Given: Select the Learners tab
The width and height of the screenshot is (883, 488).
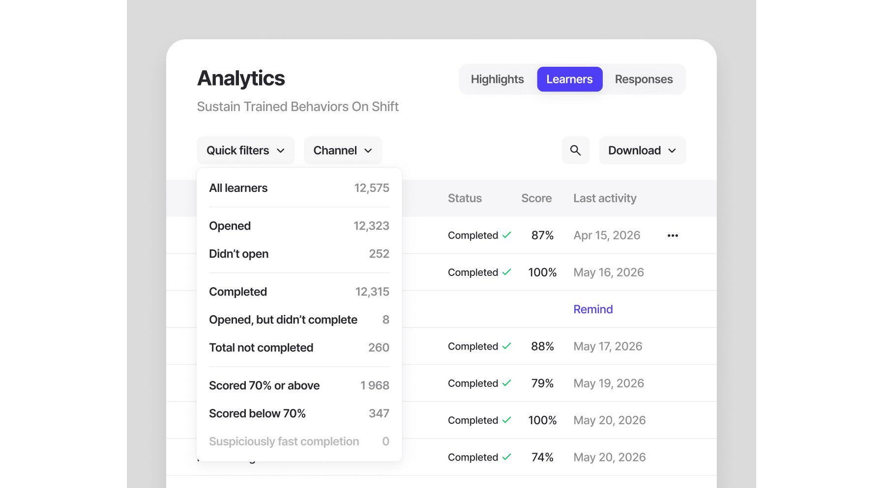Looking at the screenshot, I should [x=569, y=79].
